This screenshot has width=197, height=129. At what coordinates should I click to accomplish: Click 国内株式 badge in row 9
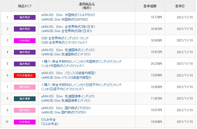click(25, 110)
